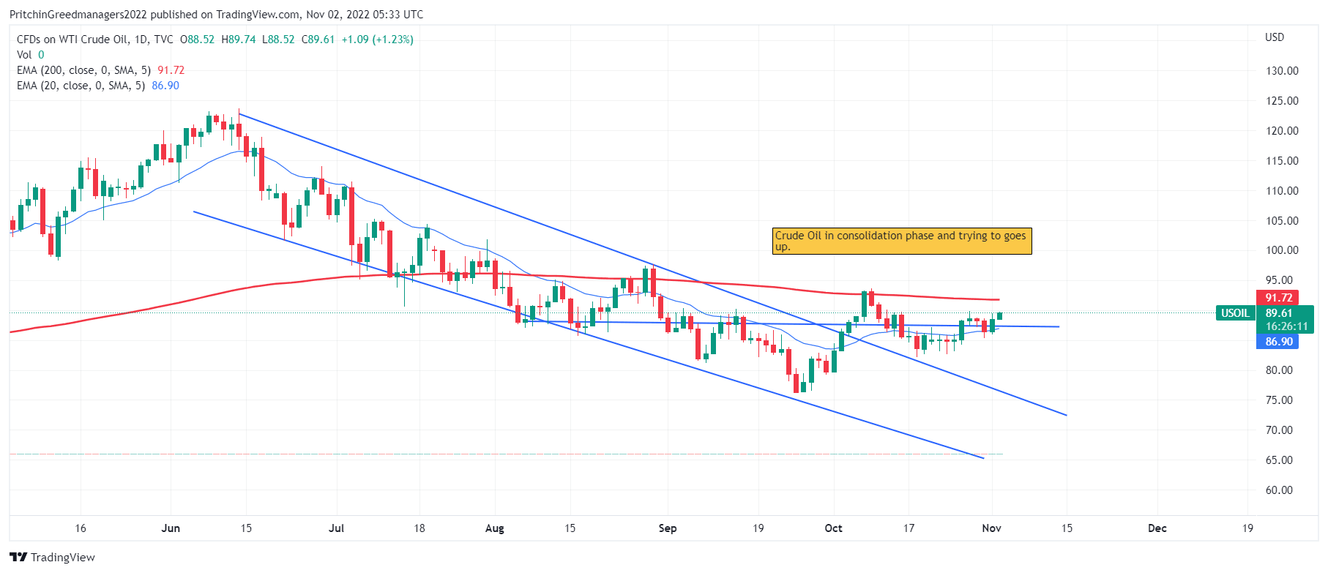Image resolution: width=1328 pixels, height=573 pixels.
Task: Click the yellow Crude Oil consolidation note
Action: [x=902, y=241]
